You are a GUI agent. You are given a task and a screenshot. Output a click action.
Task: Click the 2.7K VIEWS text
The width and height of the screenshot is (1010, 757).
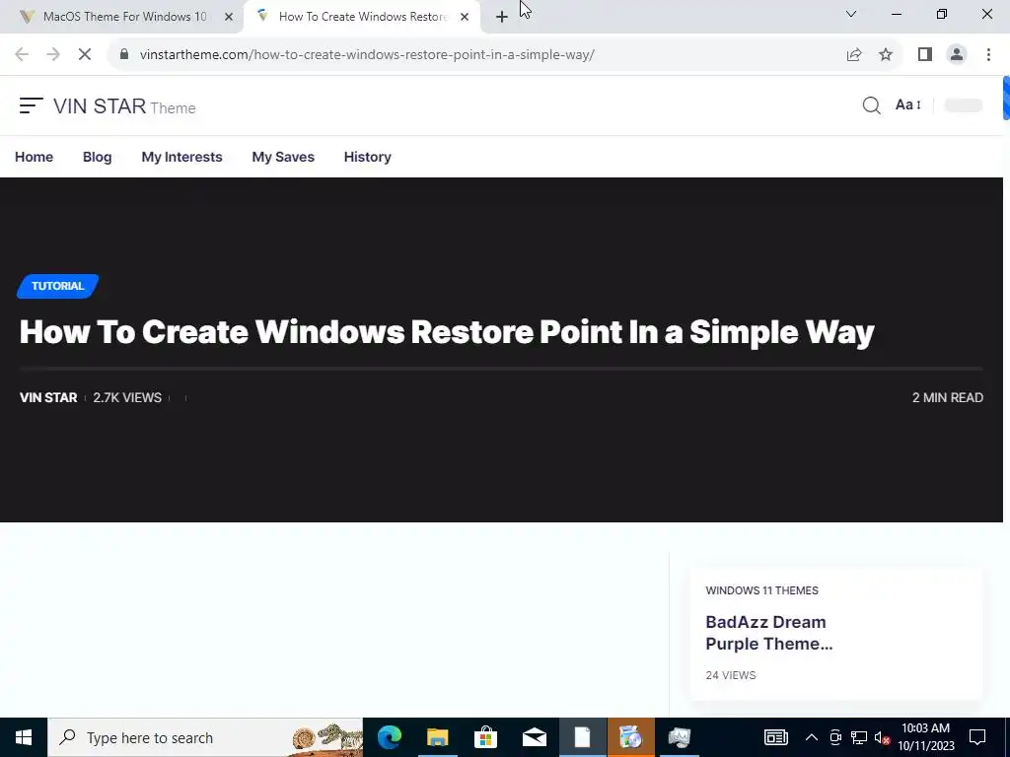click(127, 398)
